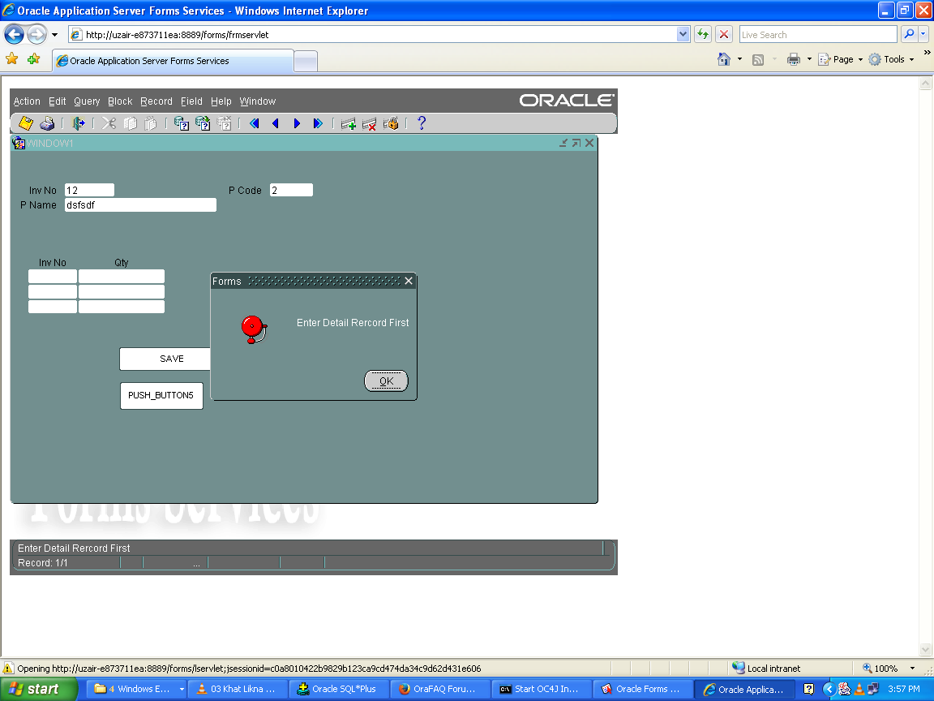Click the Print icon in Forms toolbar
The image size is (934, 701).
coord(47,123)
